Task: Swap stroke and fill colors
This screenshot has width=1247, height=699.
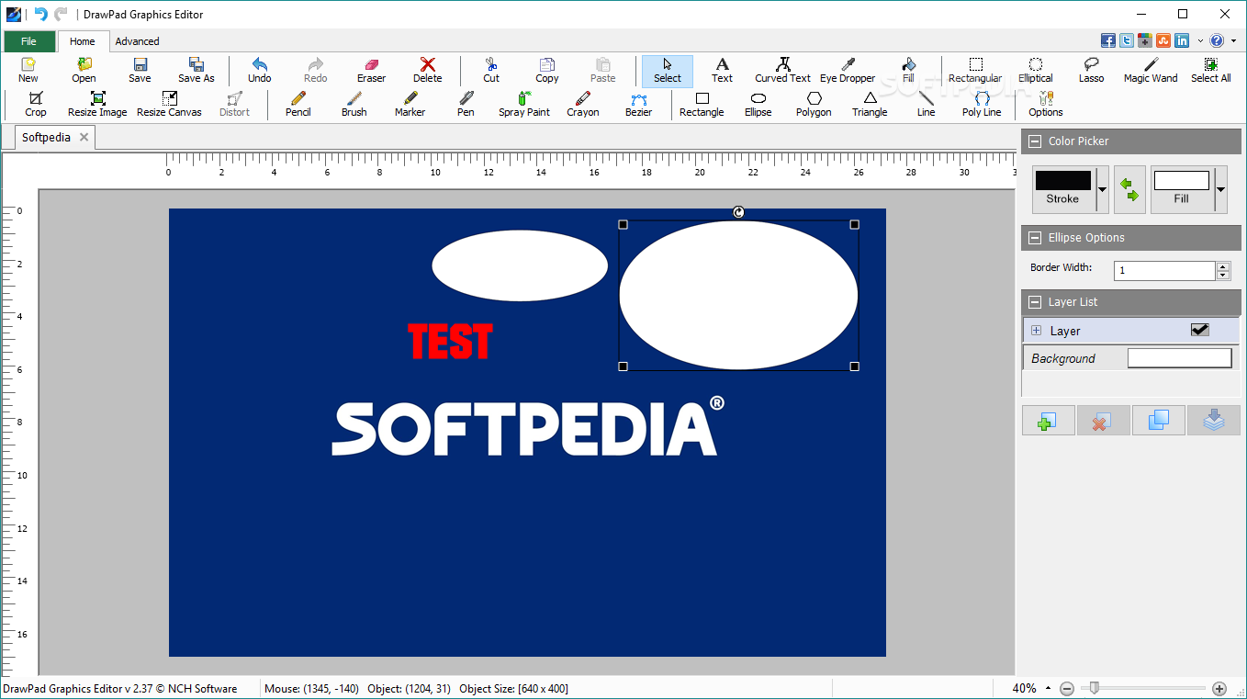Action: pyautogui.click(x=1129, y=189)
